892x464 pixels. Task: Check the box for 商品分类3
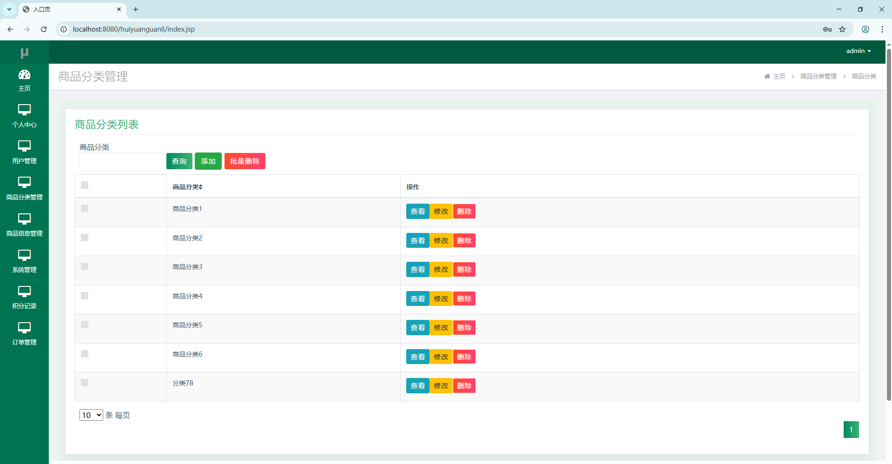tap(85, 266)
